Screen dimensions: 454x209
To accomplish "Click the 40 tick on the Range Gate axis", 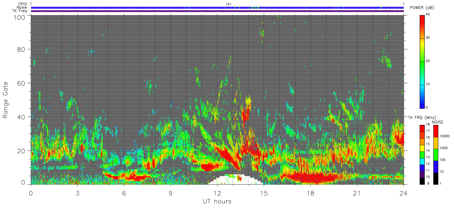I will 21,117.
